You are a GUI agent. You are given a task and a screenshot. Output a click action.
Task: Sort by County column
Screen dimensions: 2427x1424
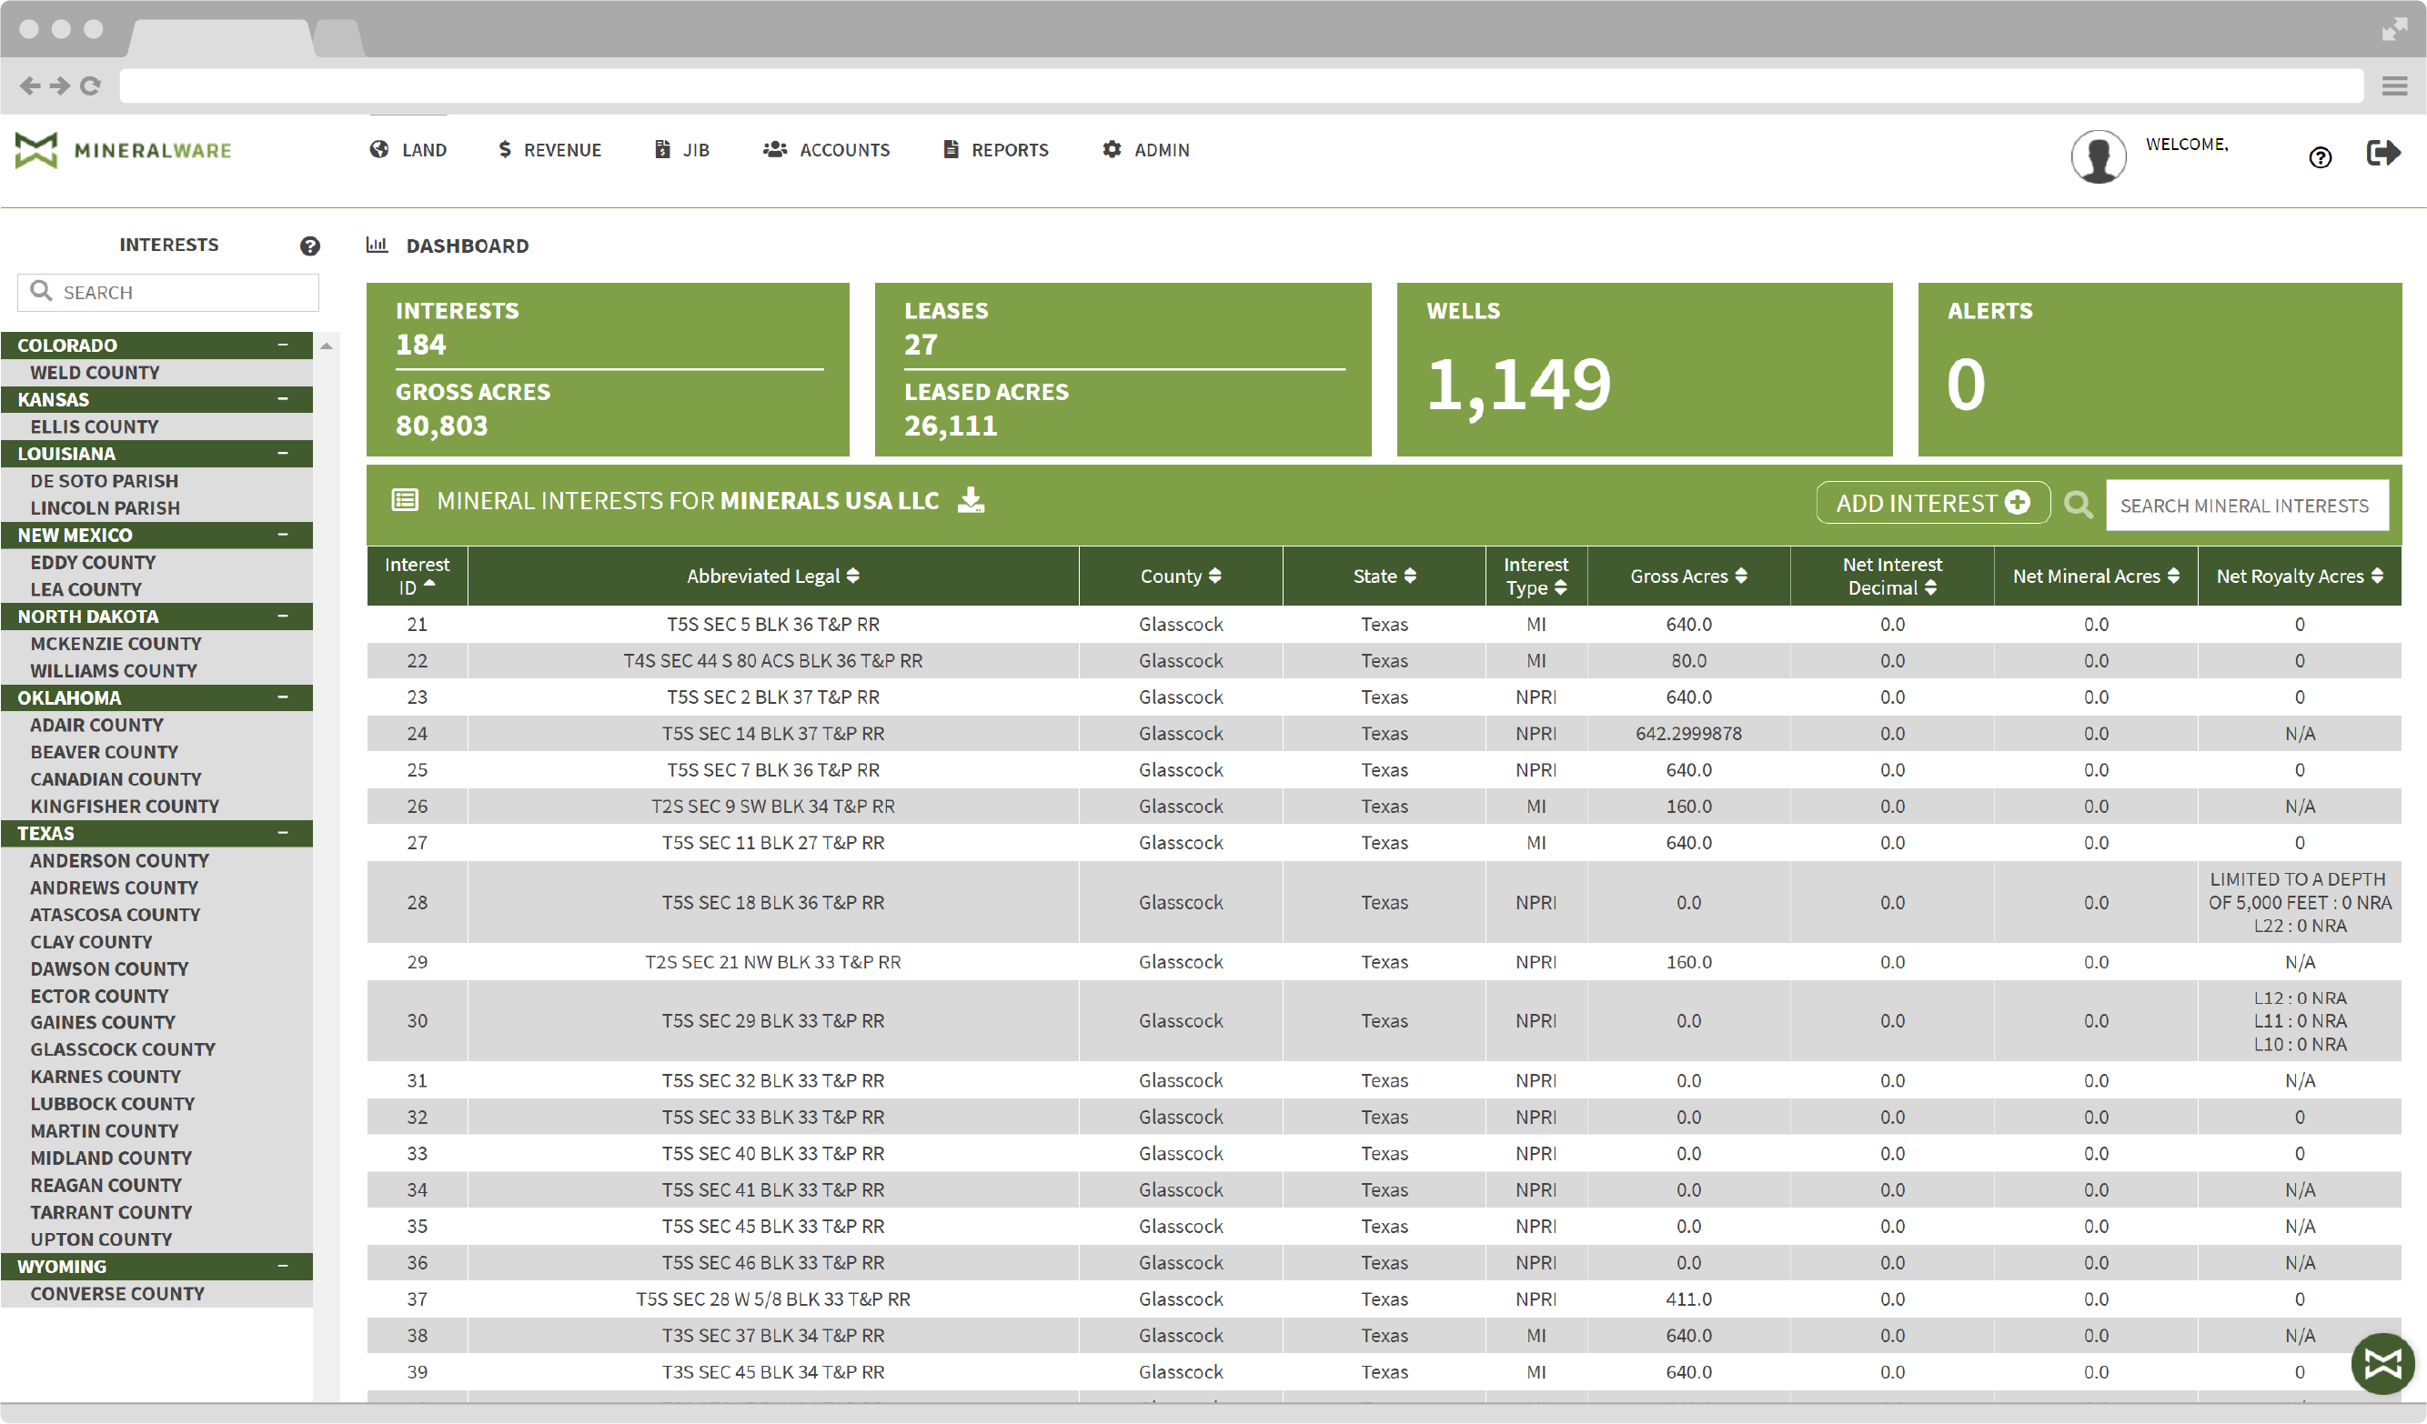pos(1181,576)
